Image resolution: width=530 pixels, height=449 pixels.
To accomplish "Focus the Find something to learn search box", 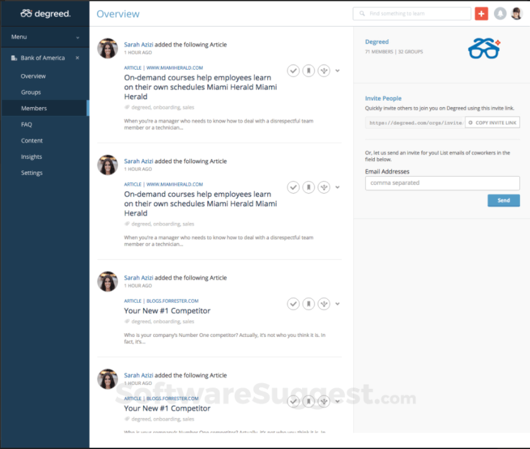I will pyautogui.click(x=412, y=13).
